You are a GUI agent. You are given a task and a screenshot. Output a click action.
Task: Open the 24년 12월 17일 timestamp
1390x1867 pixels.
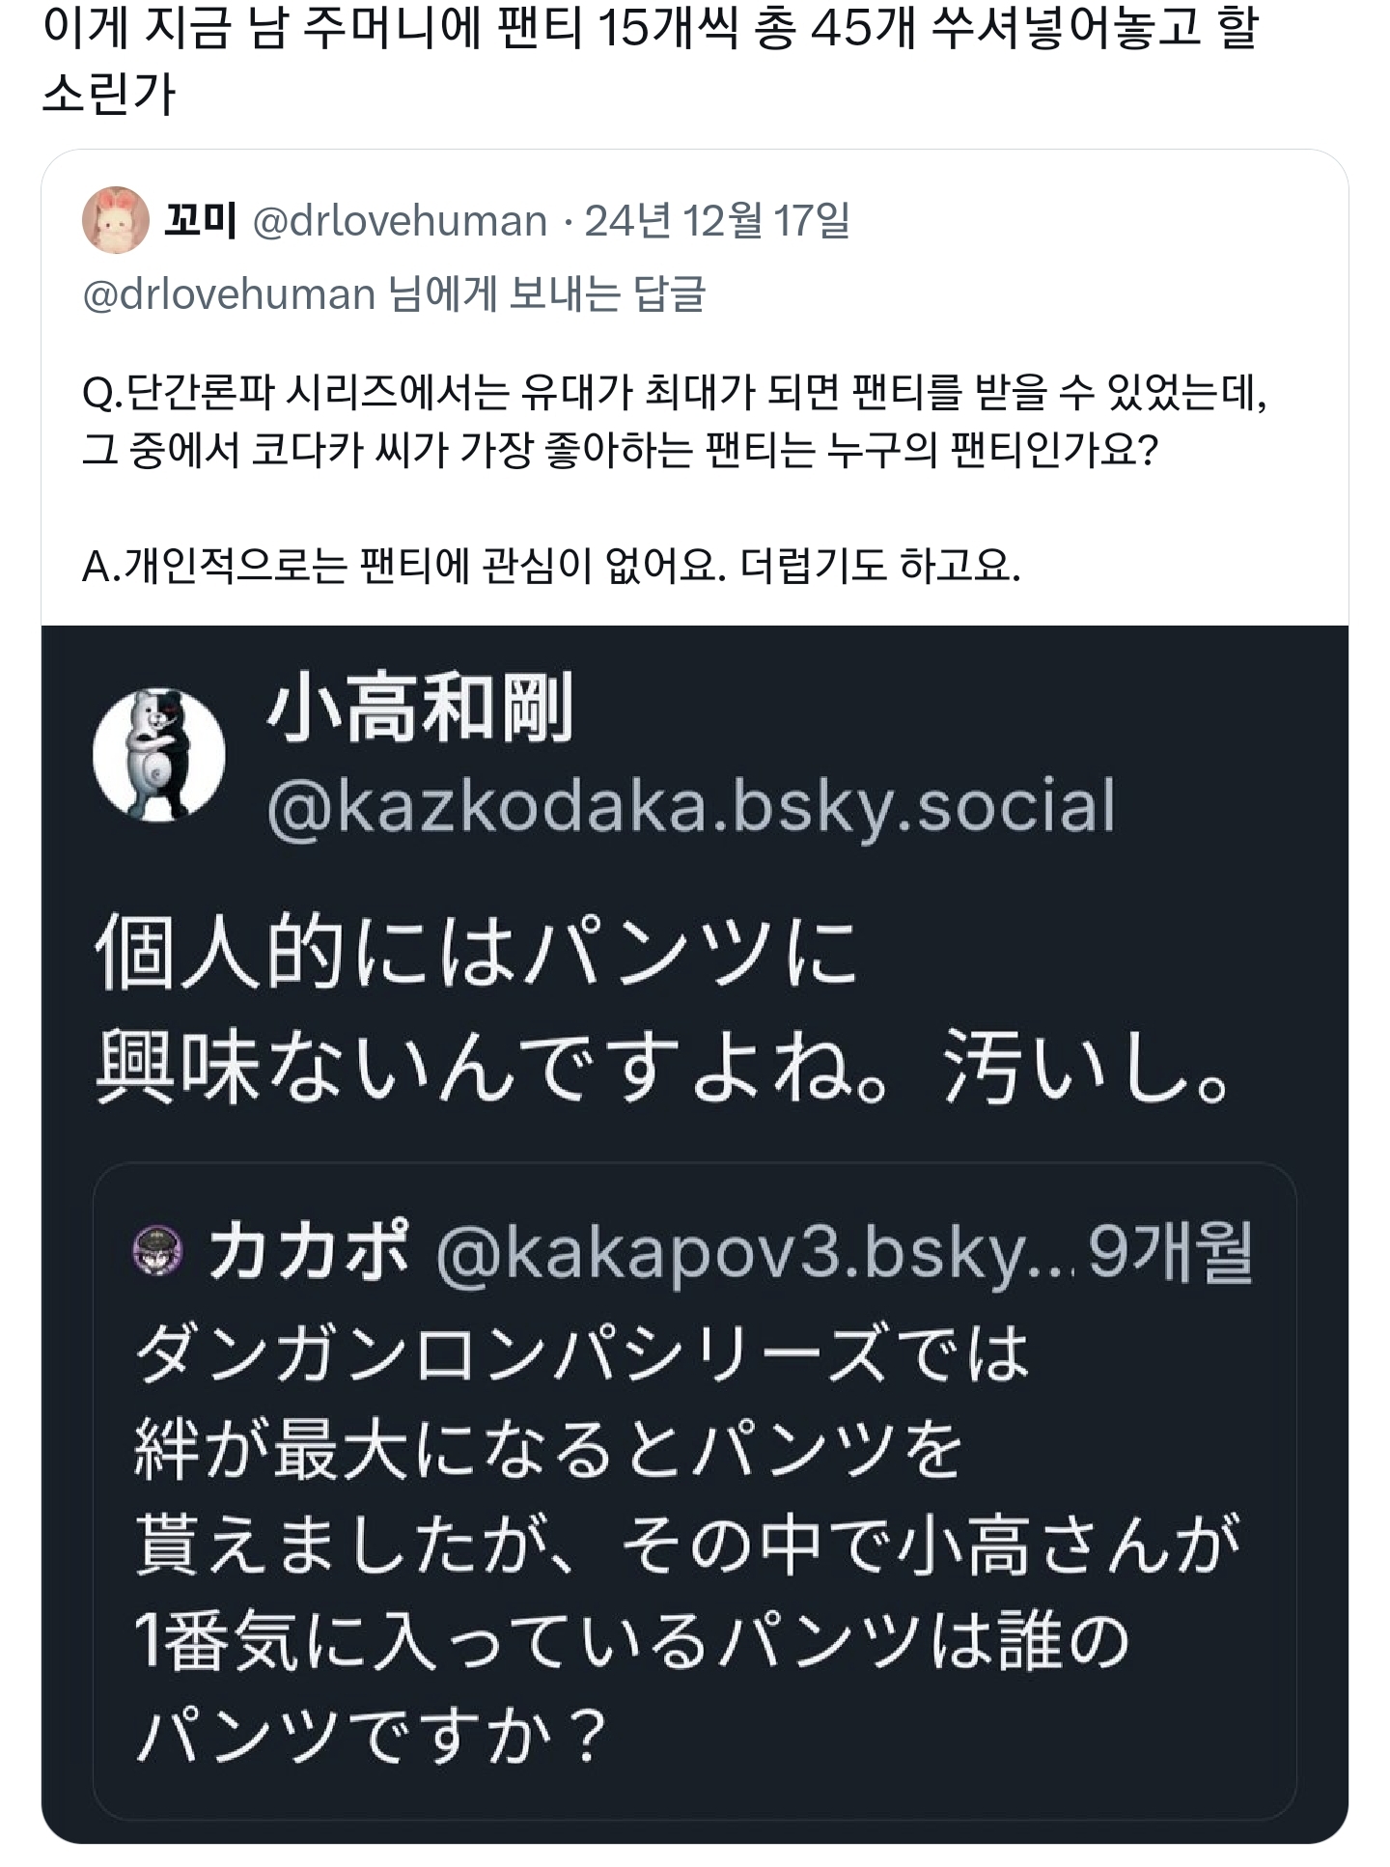click(717, 221)
